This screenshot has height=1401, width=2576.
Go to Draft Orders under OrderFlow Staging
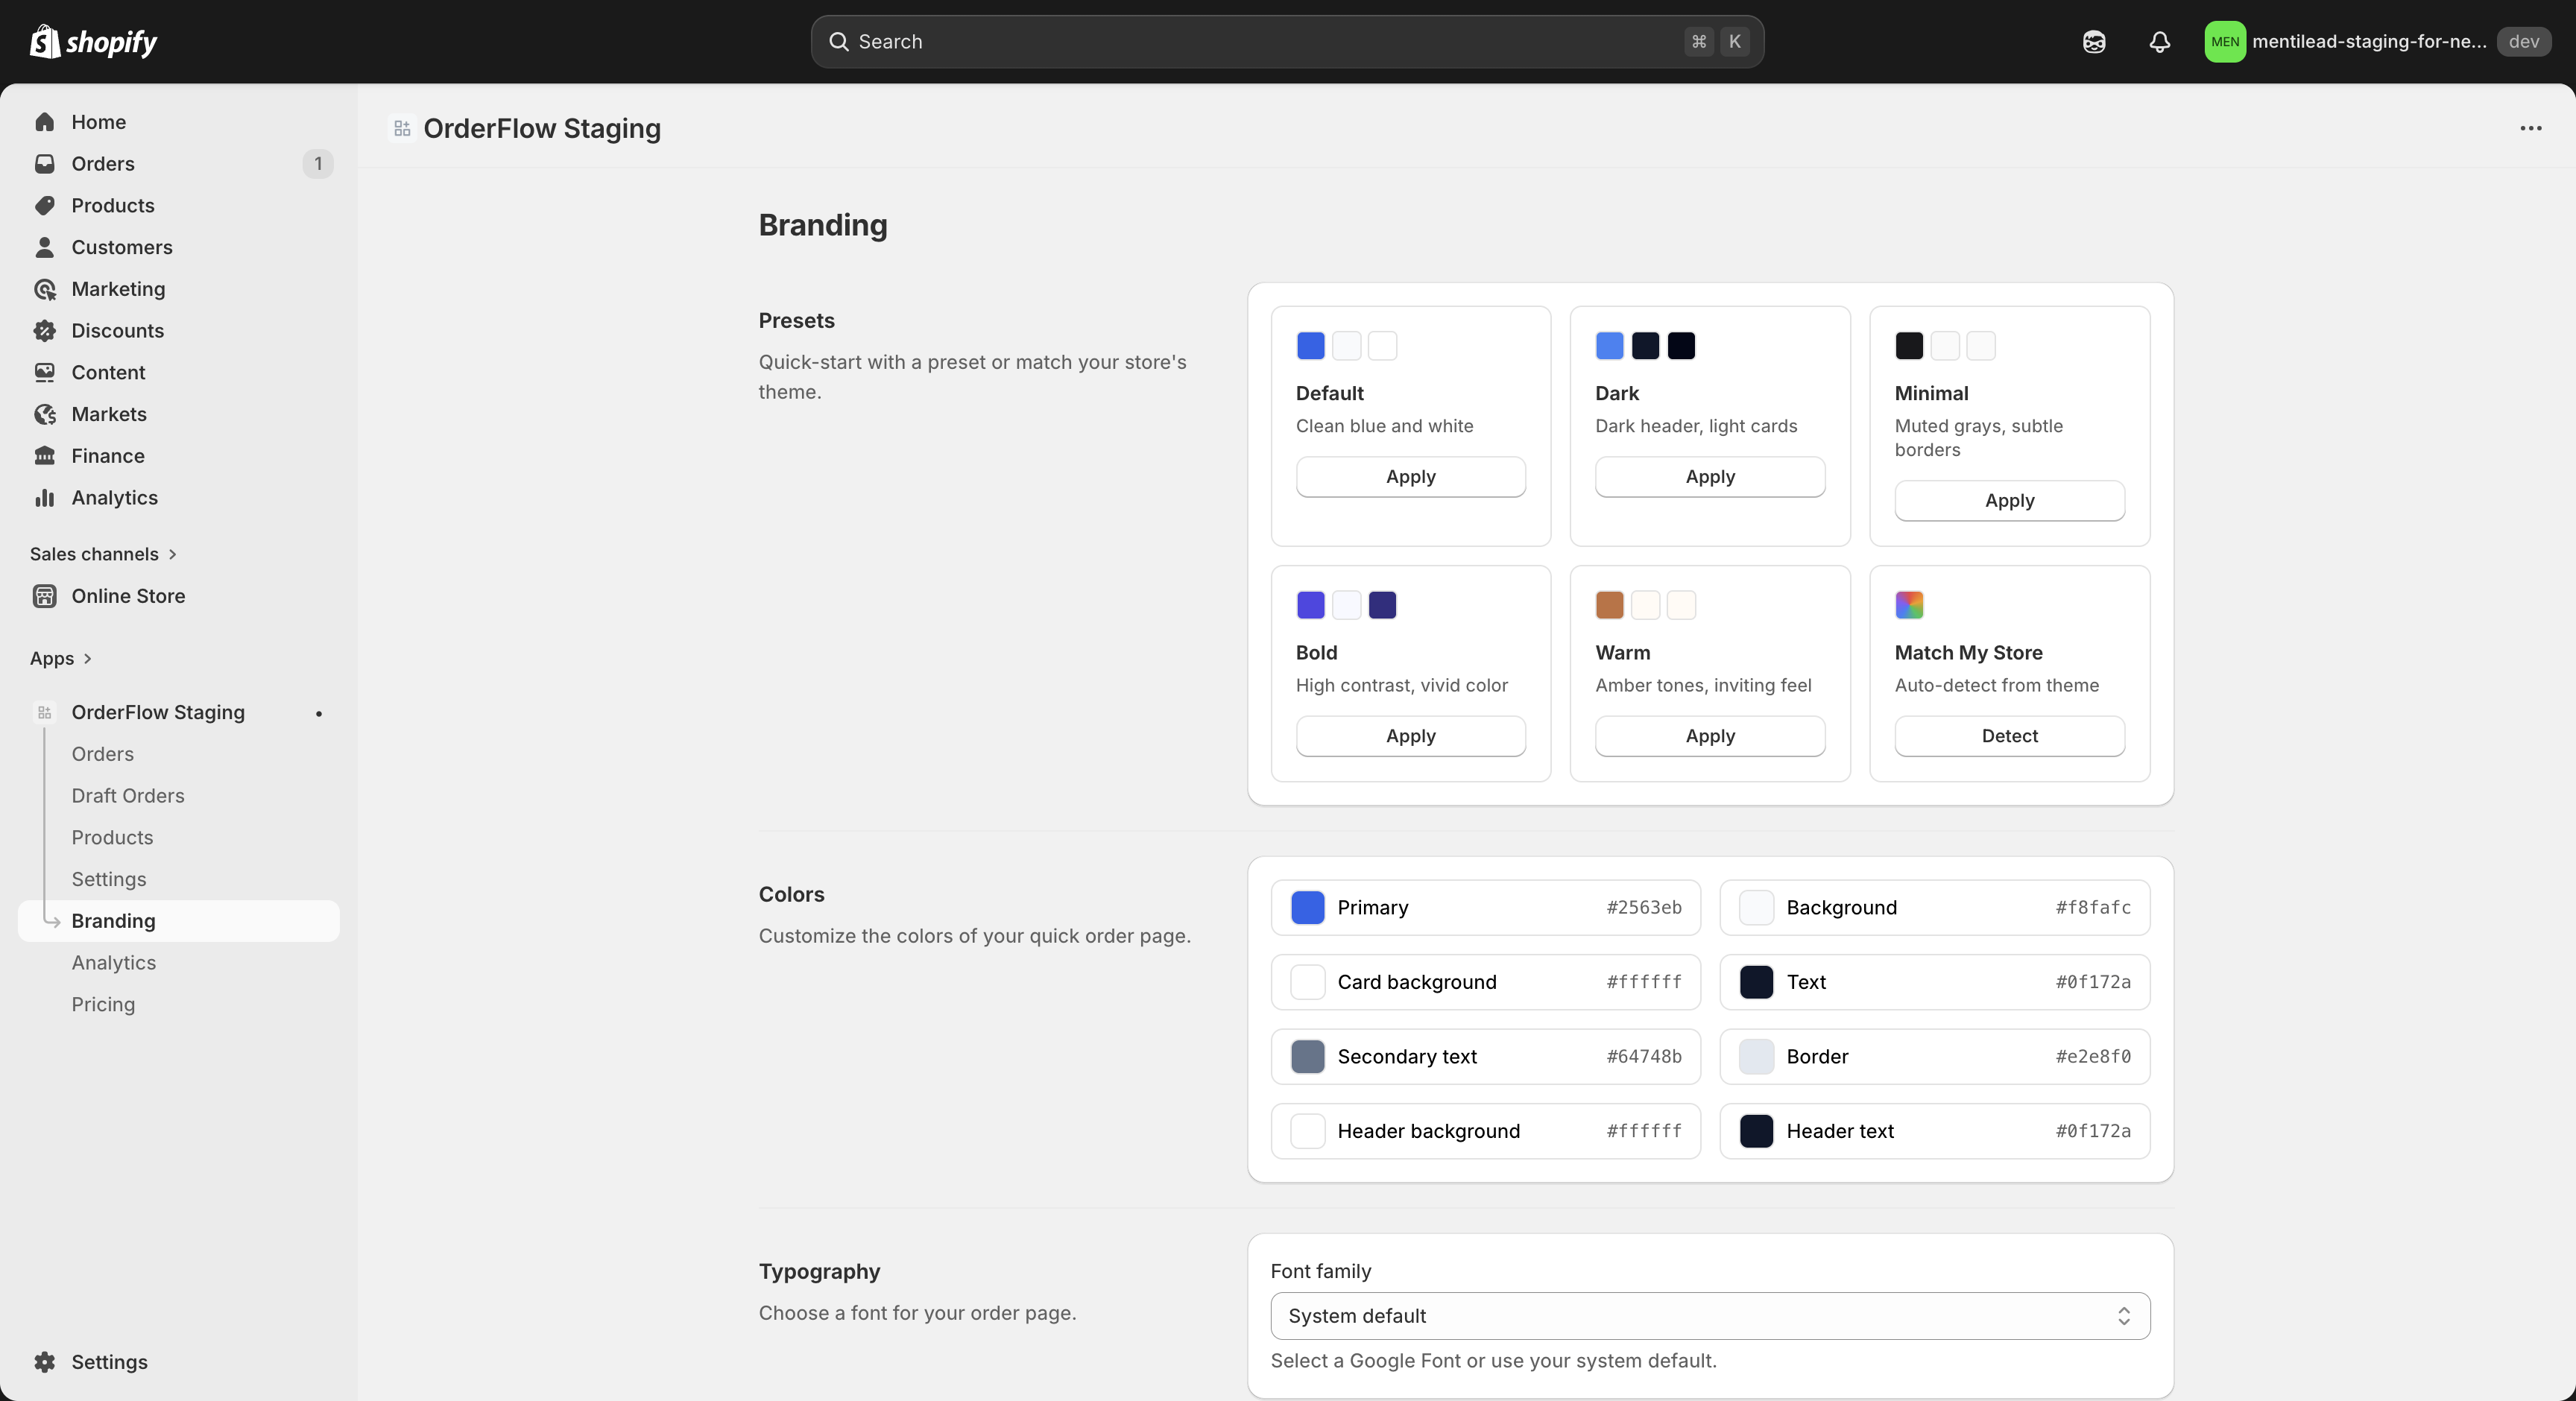[127, 795]
